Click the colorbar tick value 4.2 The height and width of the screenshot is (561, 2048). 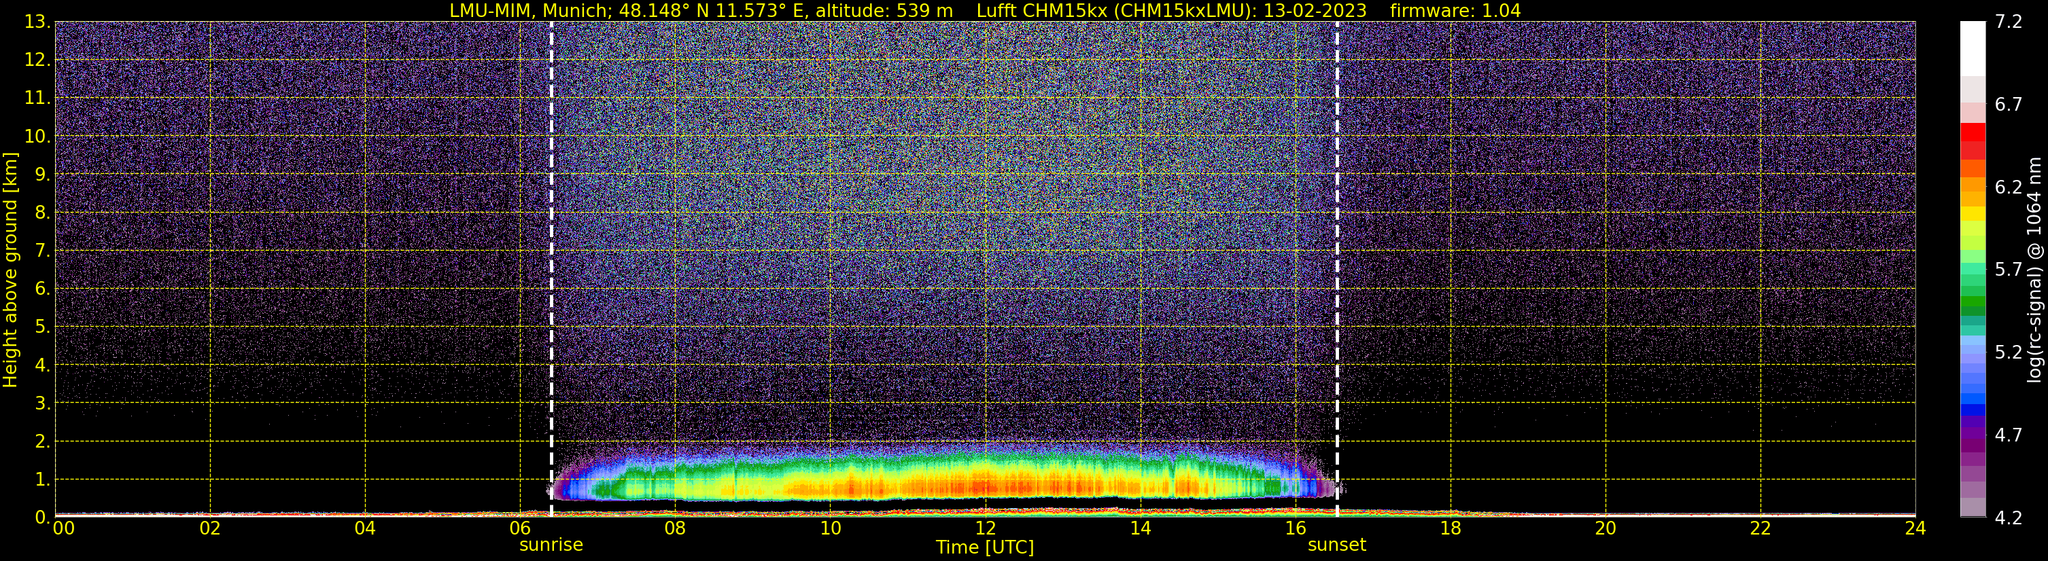(x=2009, y=518)
